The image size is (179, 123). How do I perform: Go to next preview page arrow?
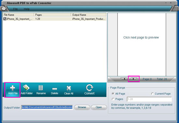pos(133,79)
